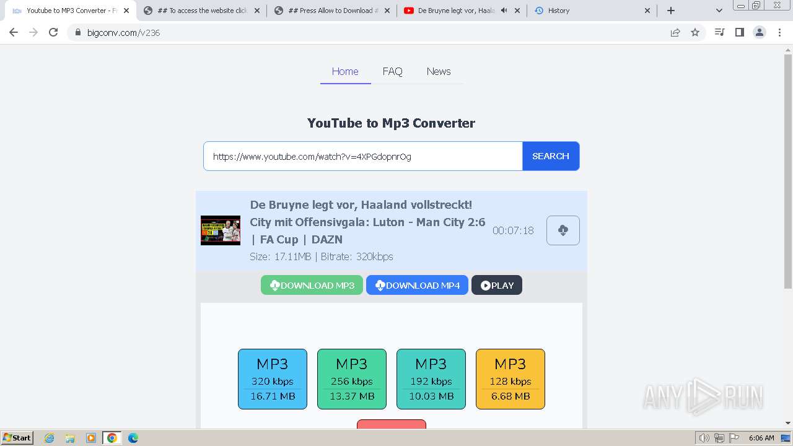Click the scrollbar down arrow
The height and width of the screenshot is (446, 793).
[x=788, y=424]
